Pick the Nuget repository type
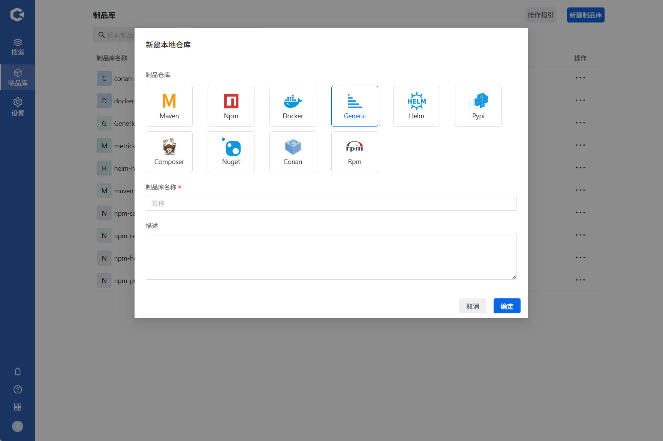The height and width of the screenshot is (441, 663). 231,152
